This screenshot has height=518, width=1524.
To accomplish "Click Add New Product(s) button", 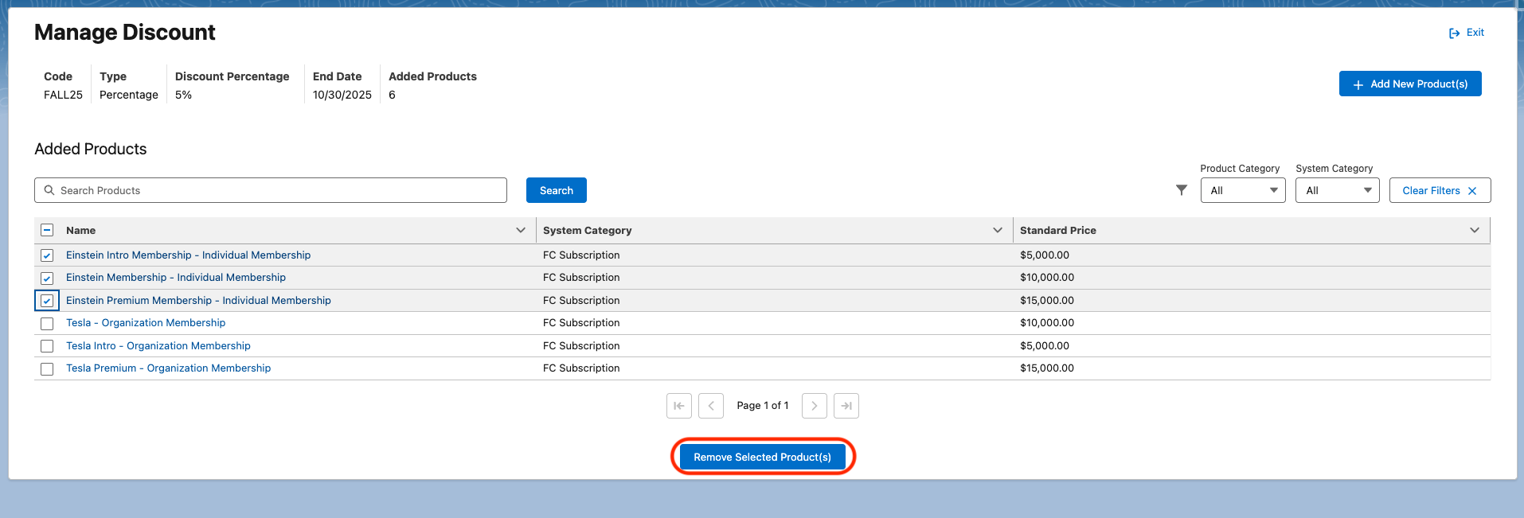I will coord(1410,84).
